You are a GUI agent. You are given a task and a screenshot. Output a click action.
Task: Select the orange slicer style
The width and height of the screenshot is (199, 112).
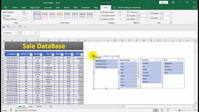(x=44, y=15)
